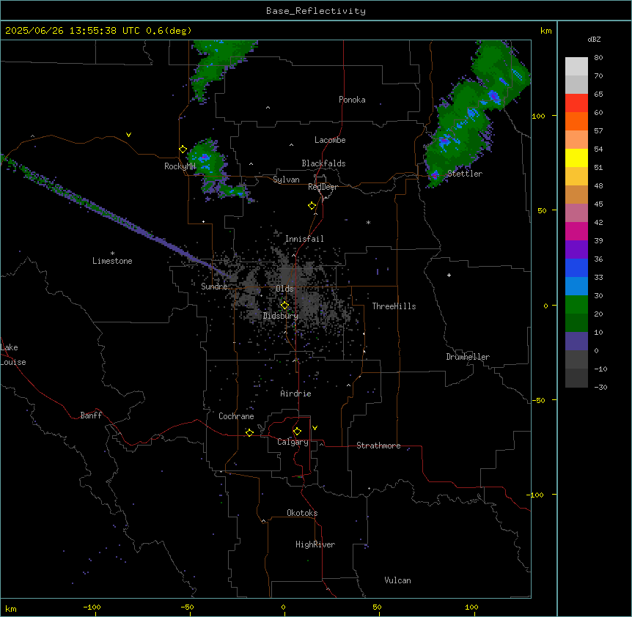The height and width of the screenshot is (617, 632).
Task: Click the Base_Reflectivity title
Action: (316, 11)
